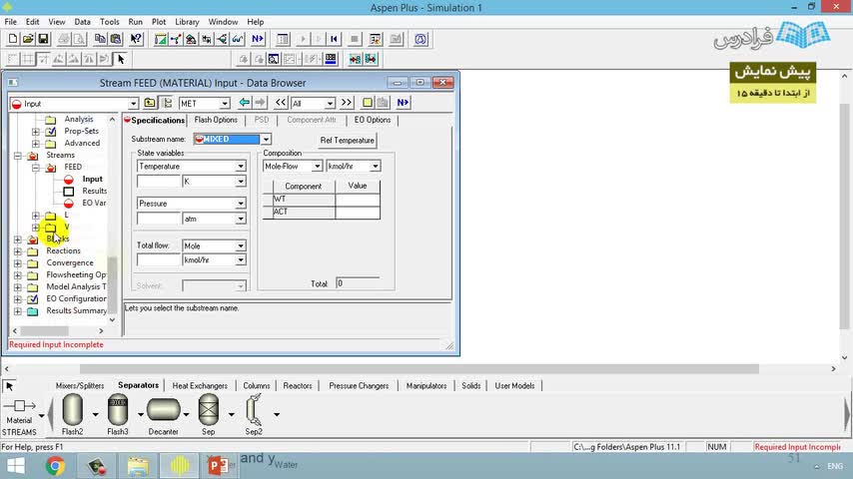Expand the Reactions folder in tree
The height and width of the screenshot is (479, 853).
point(18,251)
